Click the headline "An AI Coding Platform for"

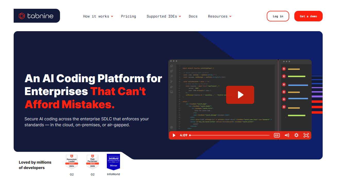93,78
